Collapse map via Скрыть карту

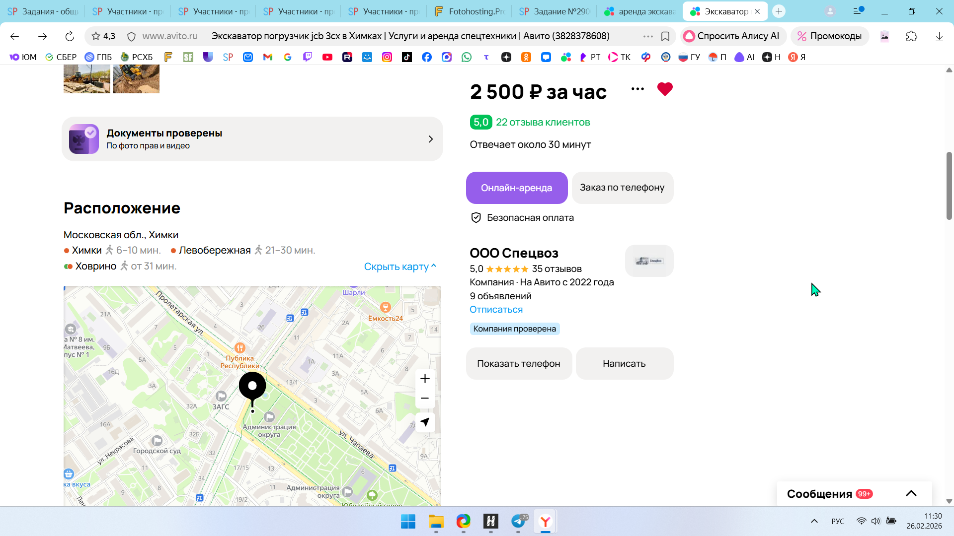pos(400,267)
